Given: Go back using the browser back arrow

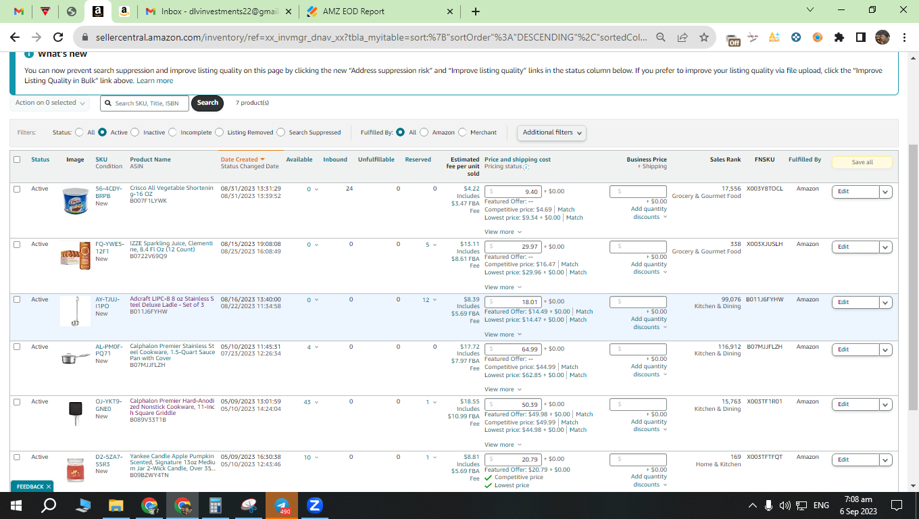Looking at the screenshot, I should (16, 38).
